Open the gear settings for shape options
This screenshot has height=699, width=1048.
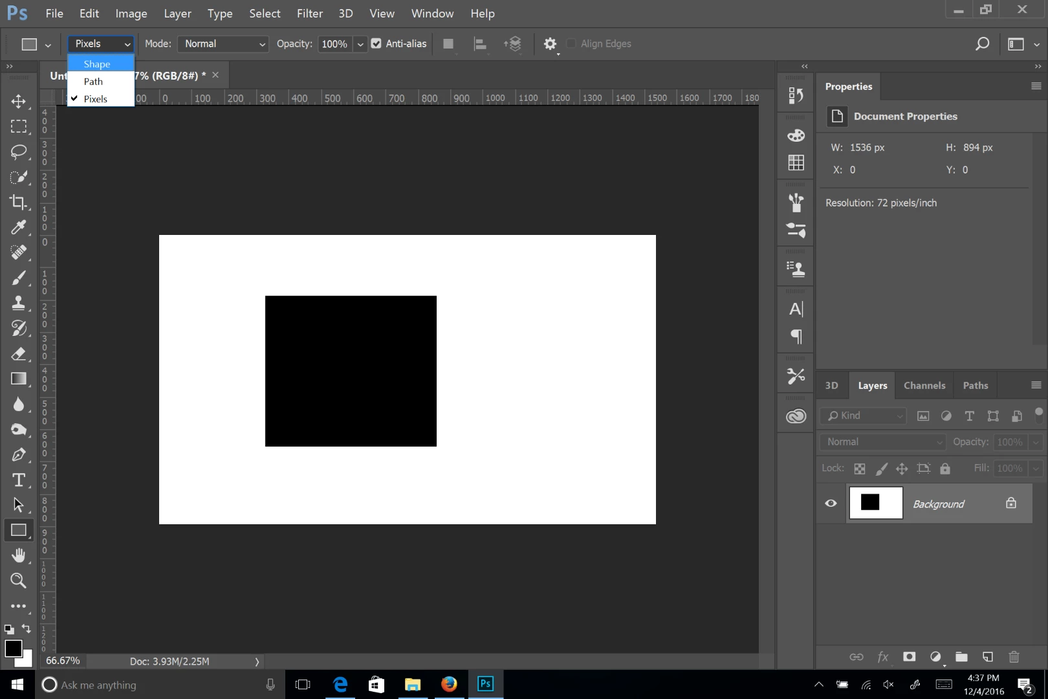coord(550,44)
